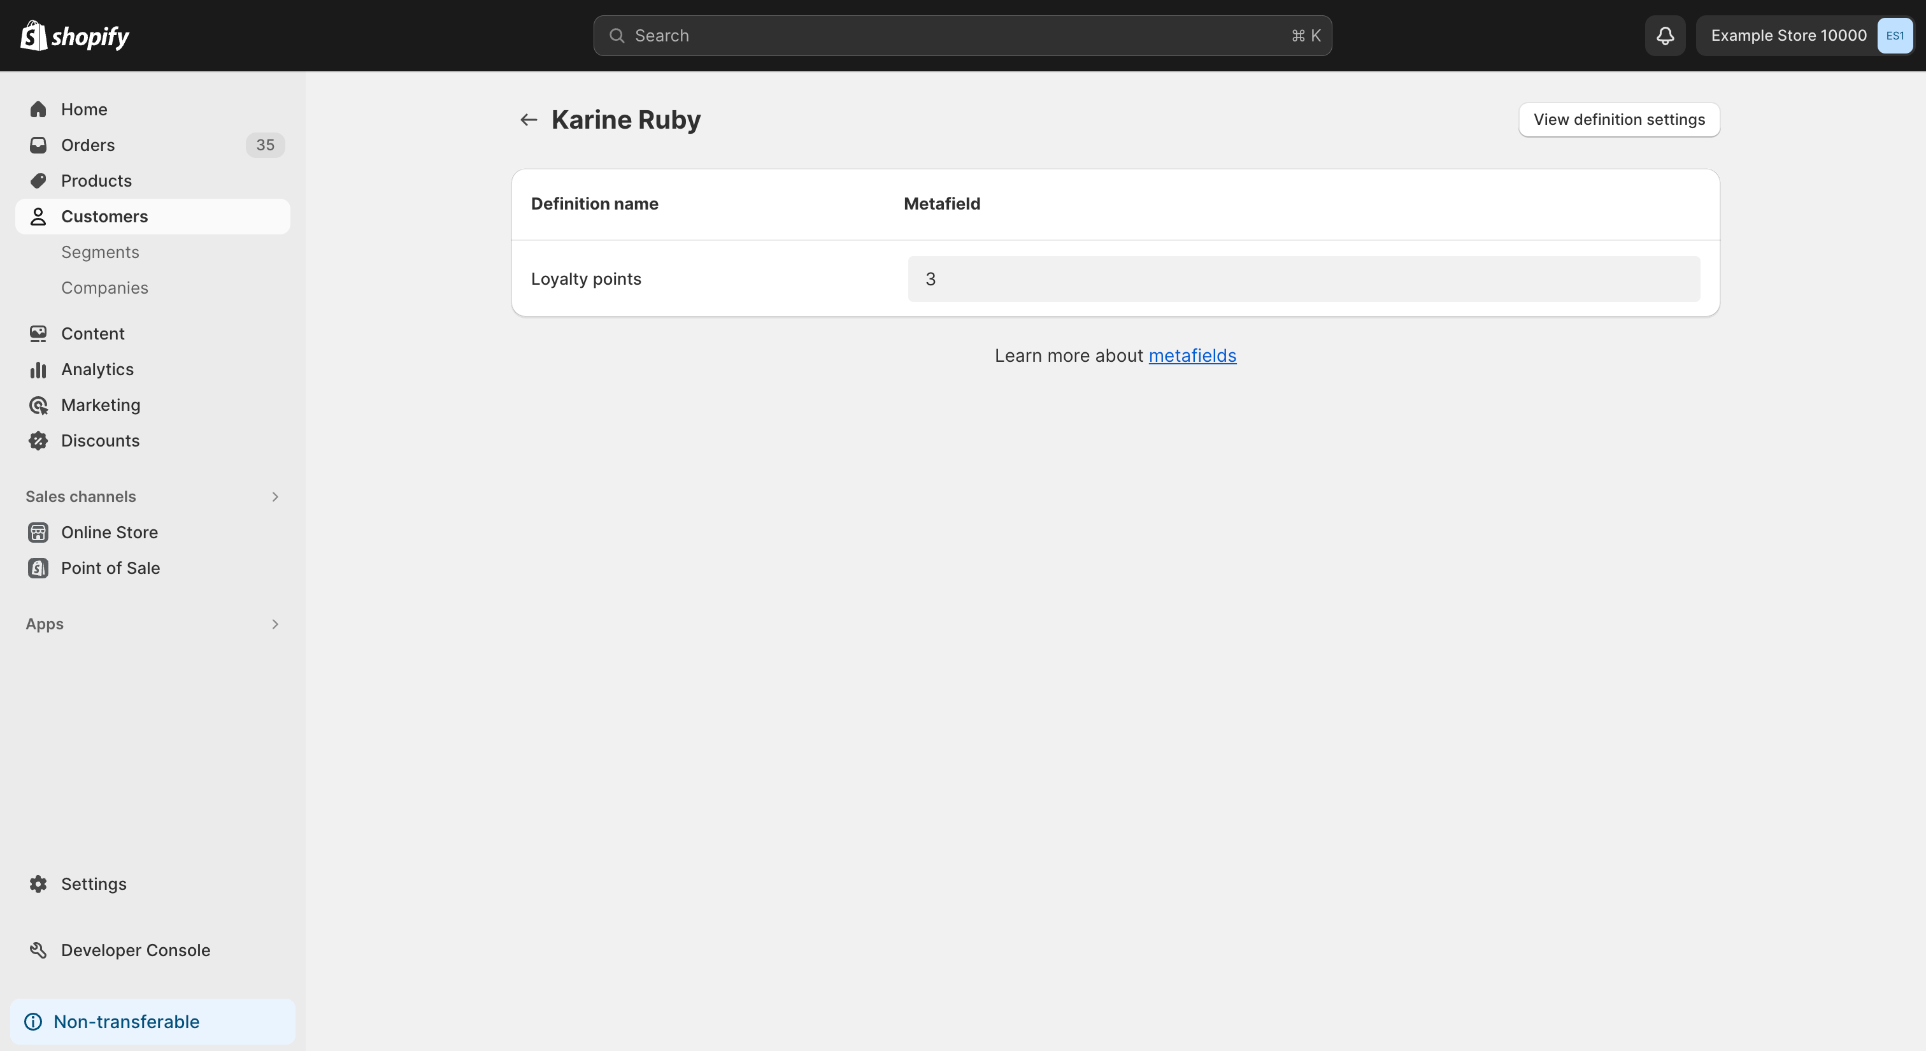Viewport: 1926px width, 1051px height.
Task: Open Settings from the sidebar
Action: (152, 883)
